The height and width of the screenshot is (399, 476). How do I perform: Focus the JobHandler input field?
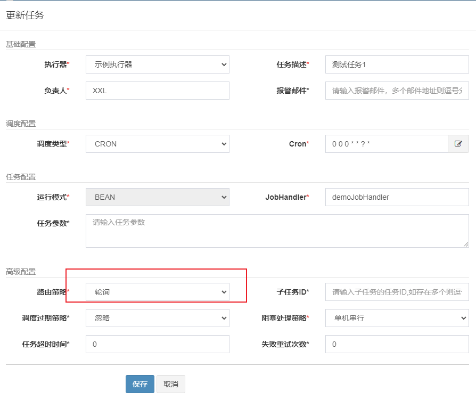click(397, 197)
